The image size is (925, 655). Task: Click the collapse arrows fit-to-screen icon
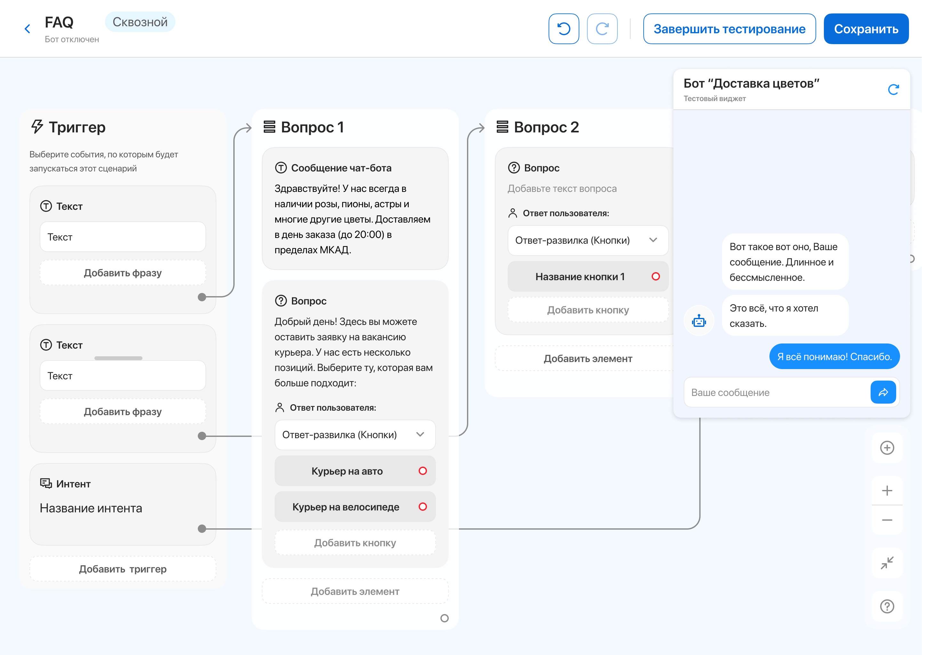tap(887, 563)
